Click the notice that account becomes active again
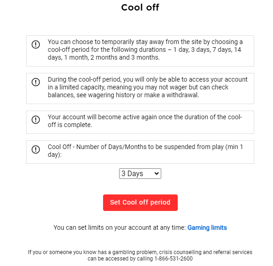The height and width of the screenshot is (266, 273). (145, 121)
